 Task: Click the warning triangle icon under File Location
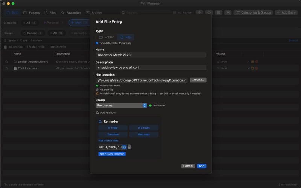pos(97,94)
